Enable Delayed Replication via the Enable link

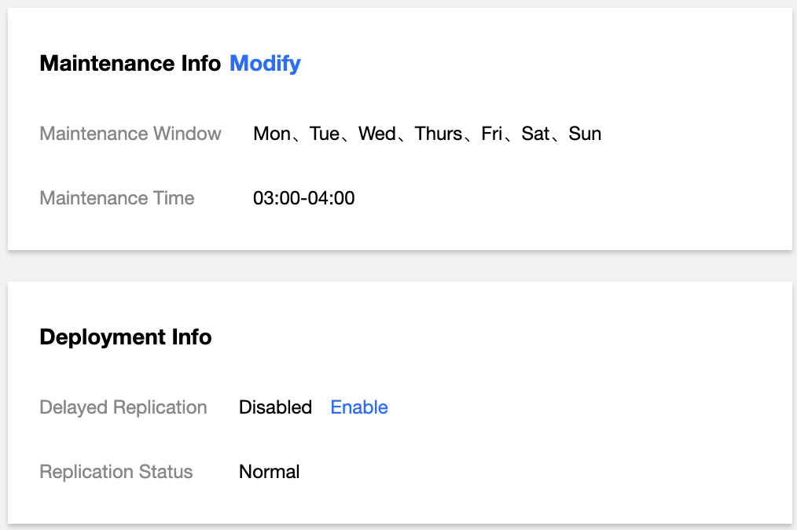coord(359,407)
